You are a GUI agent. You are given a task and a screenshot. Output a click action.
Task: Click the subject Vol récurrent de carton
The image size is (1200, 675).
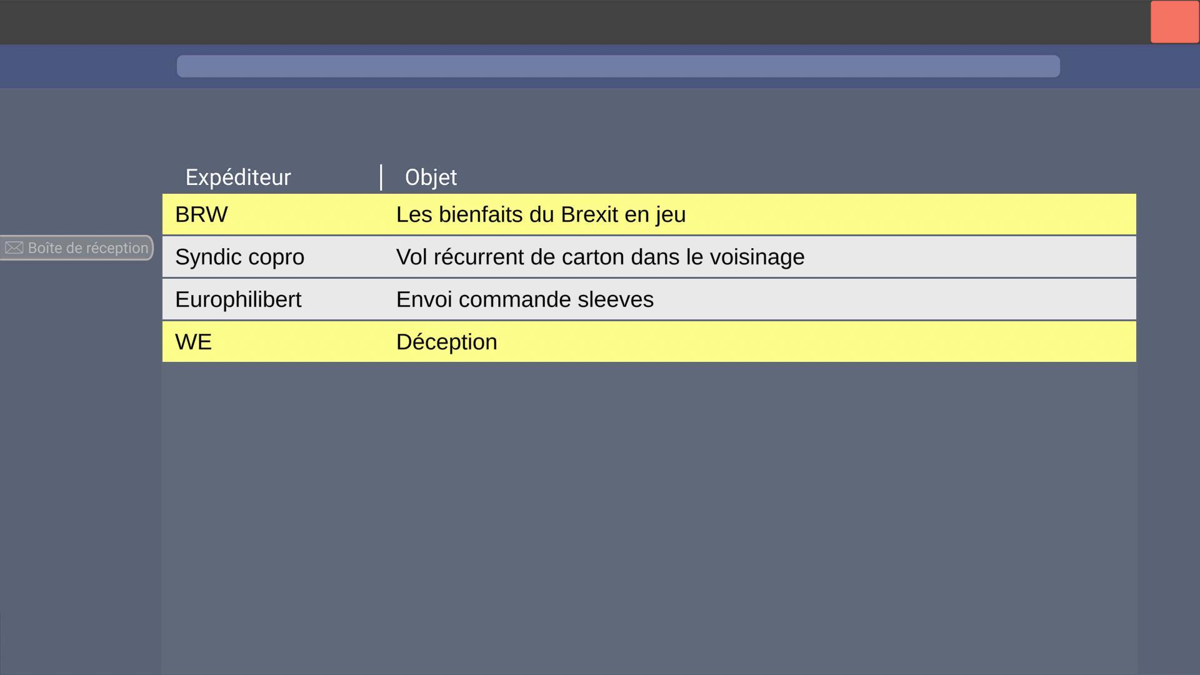coord(599,256)
